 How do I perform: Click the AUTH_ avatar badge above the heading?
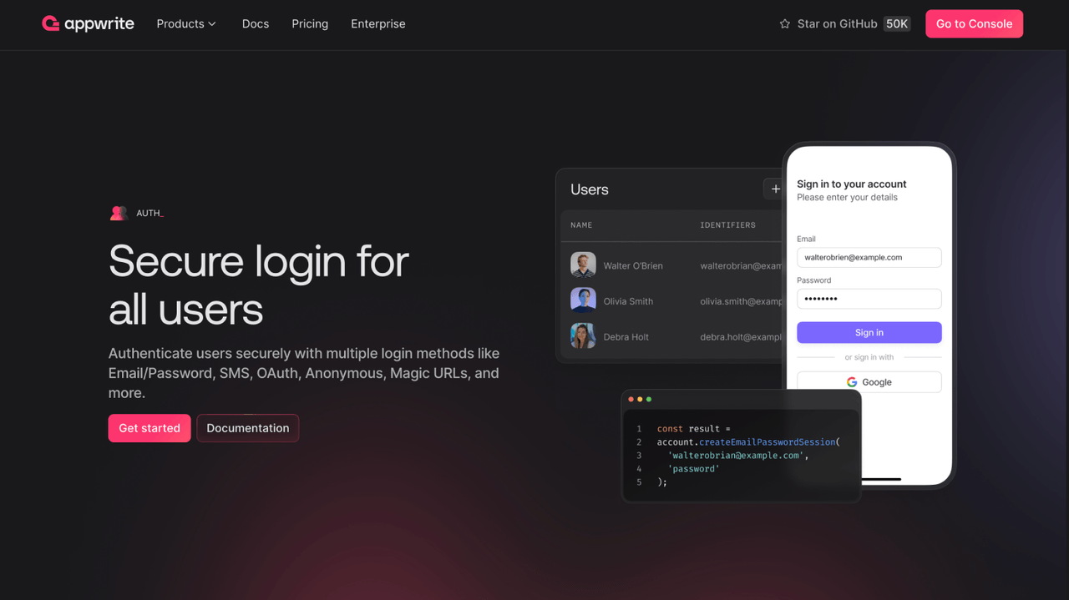point(118,213)
